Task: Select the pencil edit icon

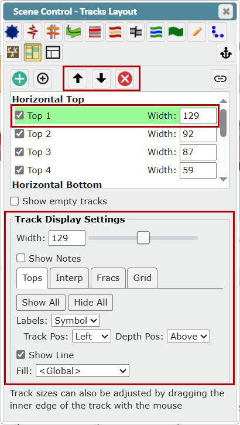Action: 197,32
